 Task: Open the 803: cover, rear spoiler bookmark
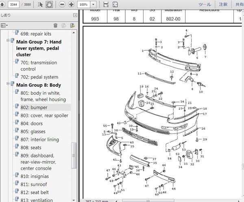tap(44, 115)
